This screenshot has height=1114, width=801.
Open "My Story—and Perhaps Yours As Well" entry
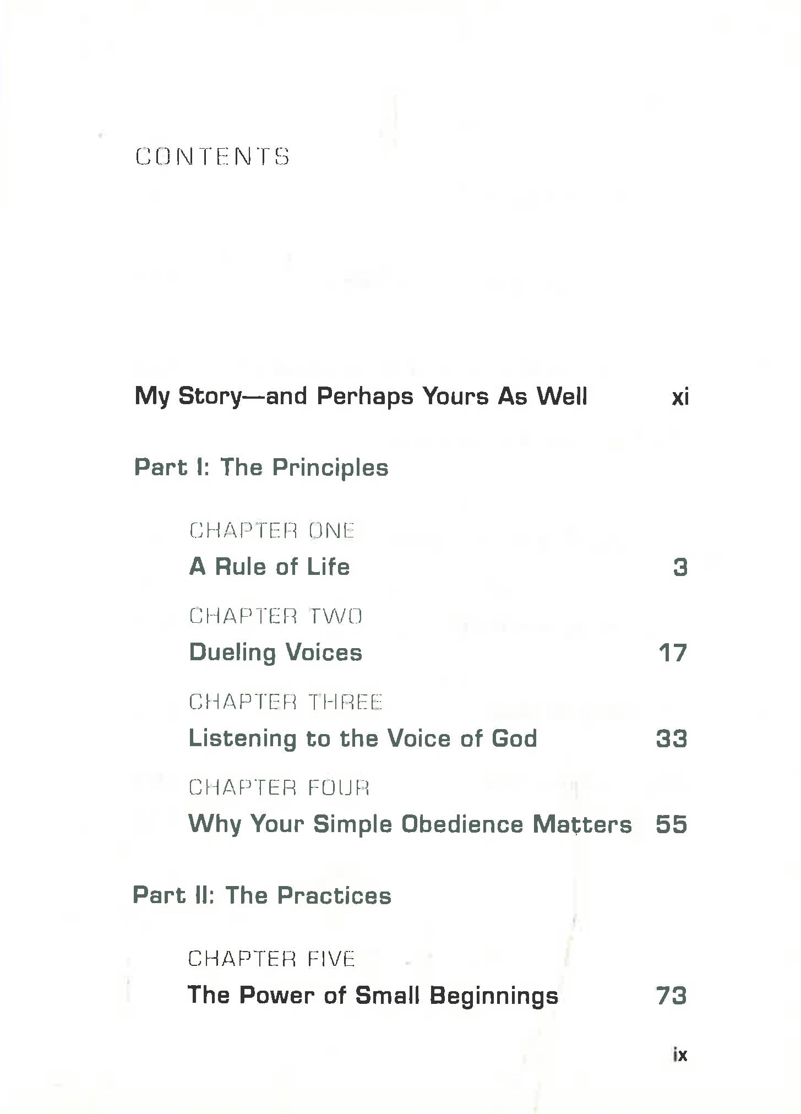point(361,396)
